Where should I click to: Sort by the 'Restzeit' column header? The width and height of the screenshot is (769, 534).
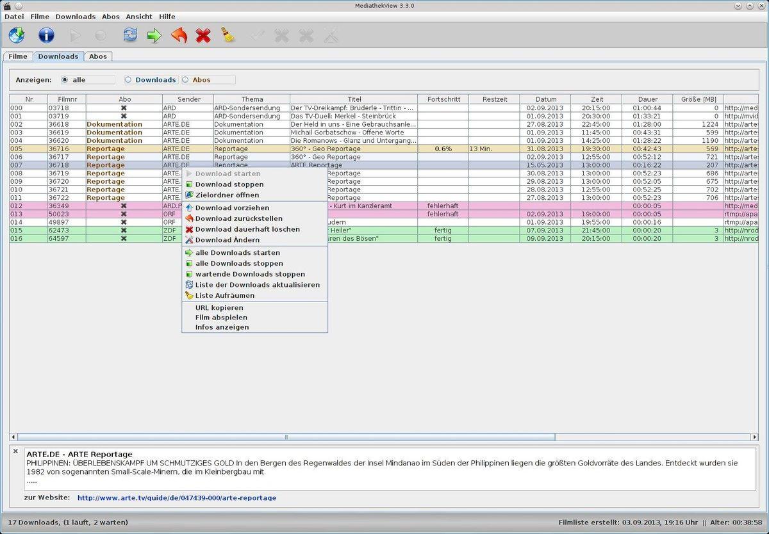[494, 99]
